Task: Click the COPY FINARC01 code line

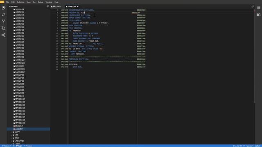Action: tap(78, 54)
